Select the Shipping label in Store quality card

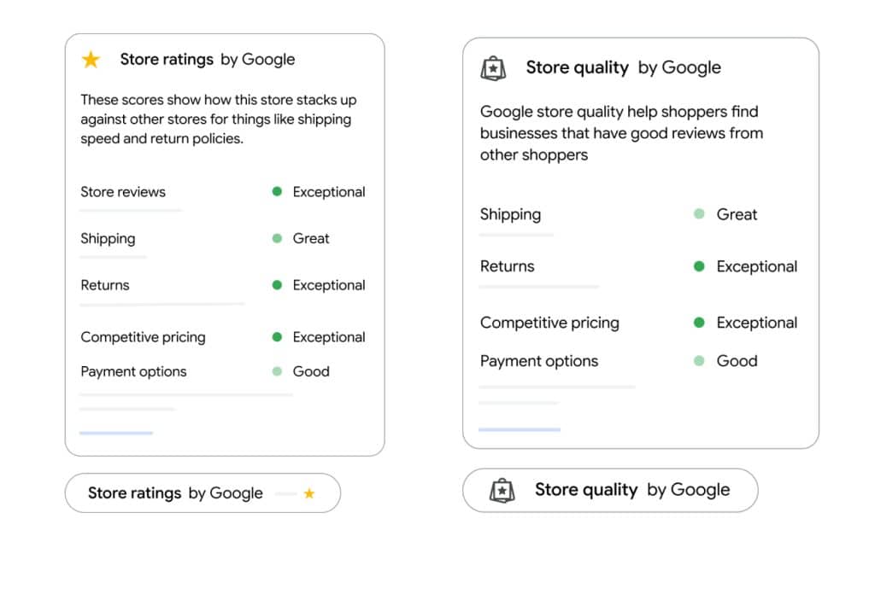(x=510, y=214)
